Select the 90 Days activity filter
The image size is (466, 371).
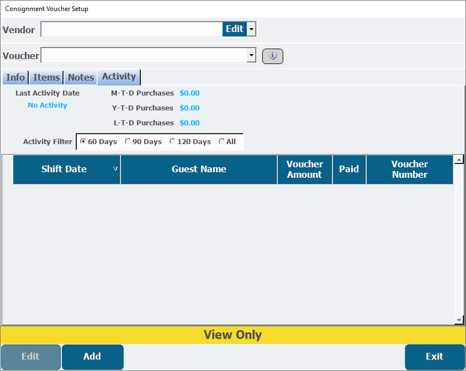click(x=128, y=142)
